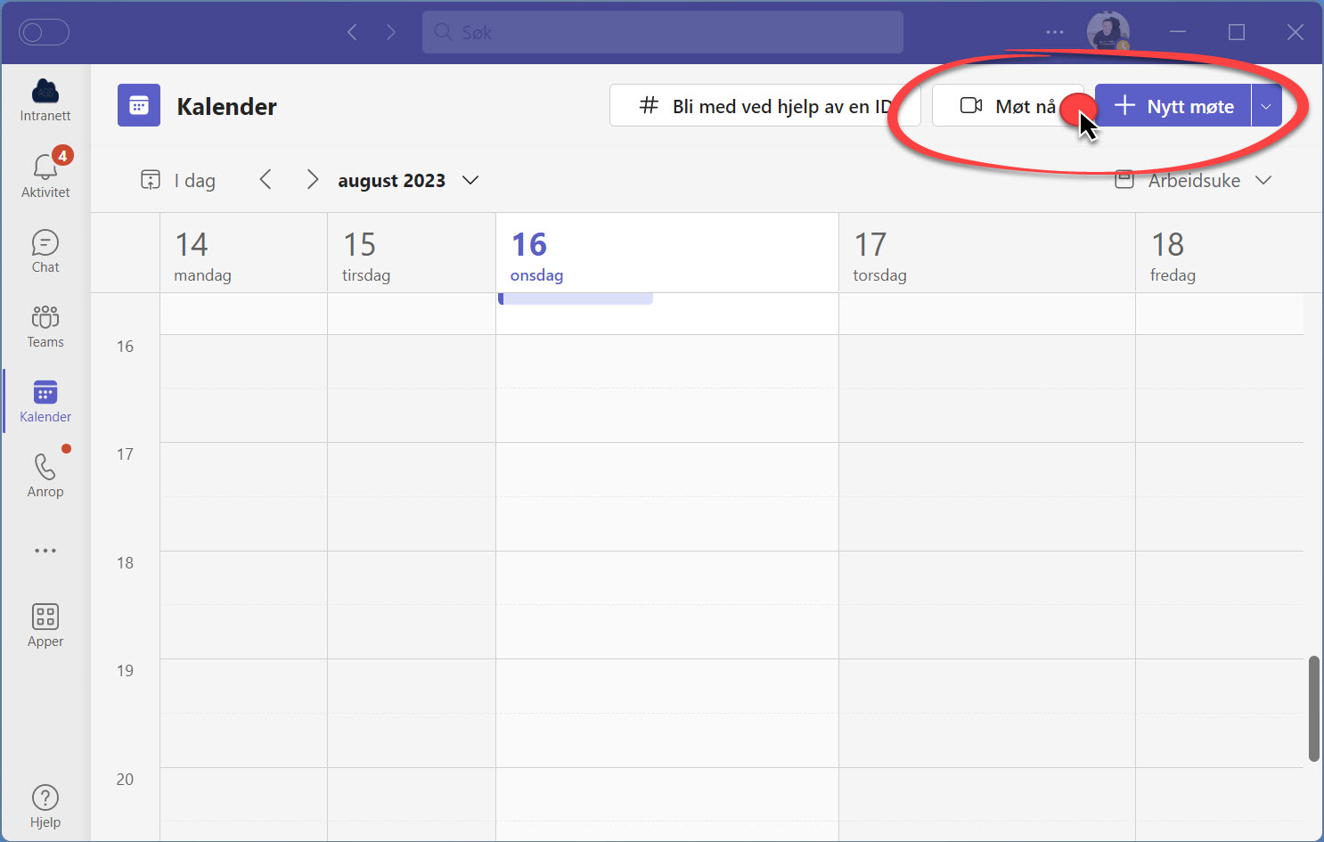Open the Intranett app in the sidebar

[45, 98]
